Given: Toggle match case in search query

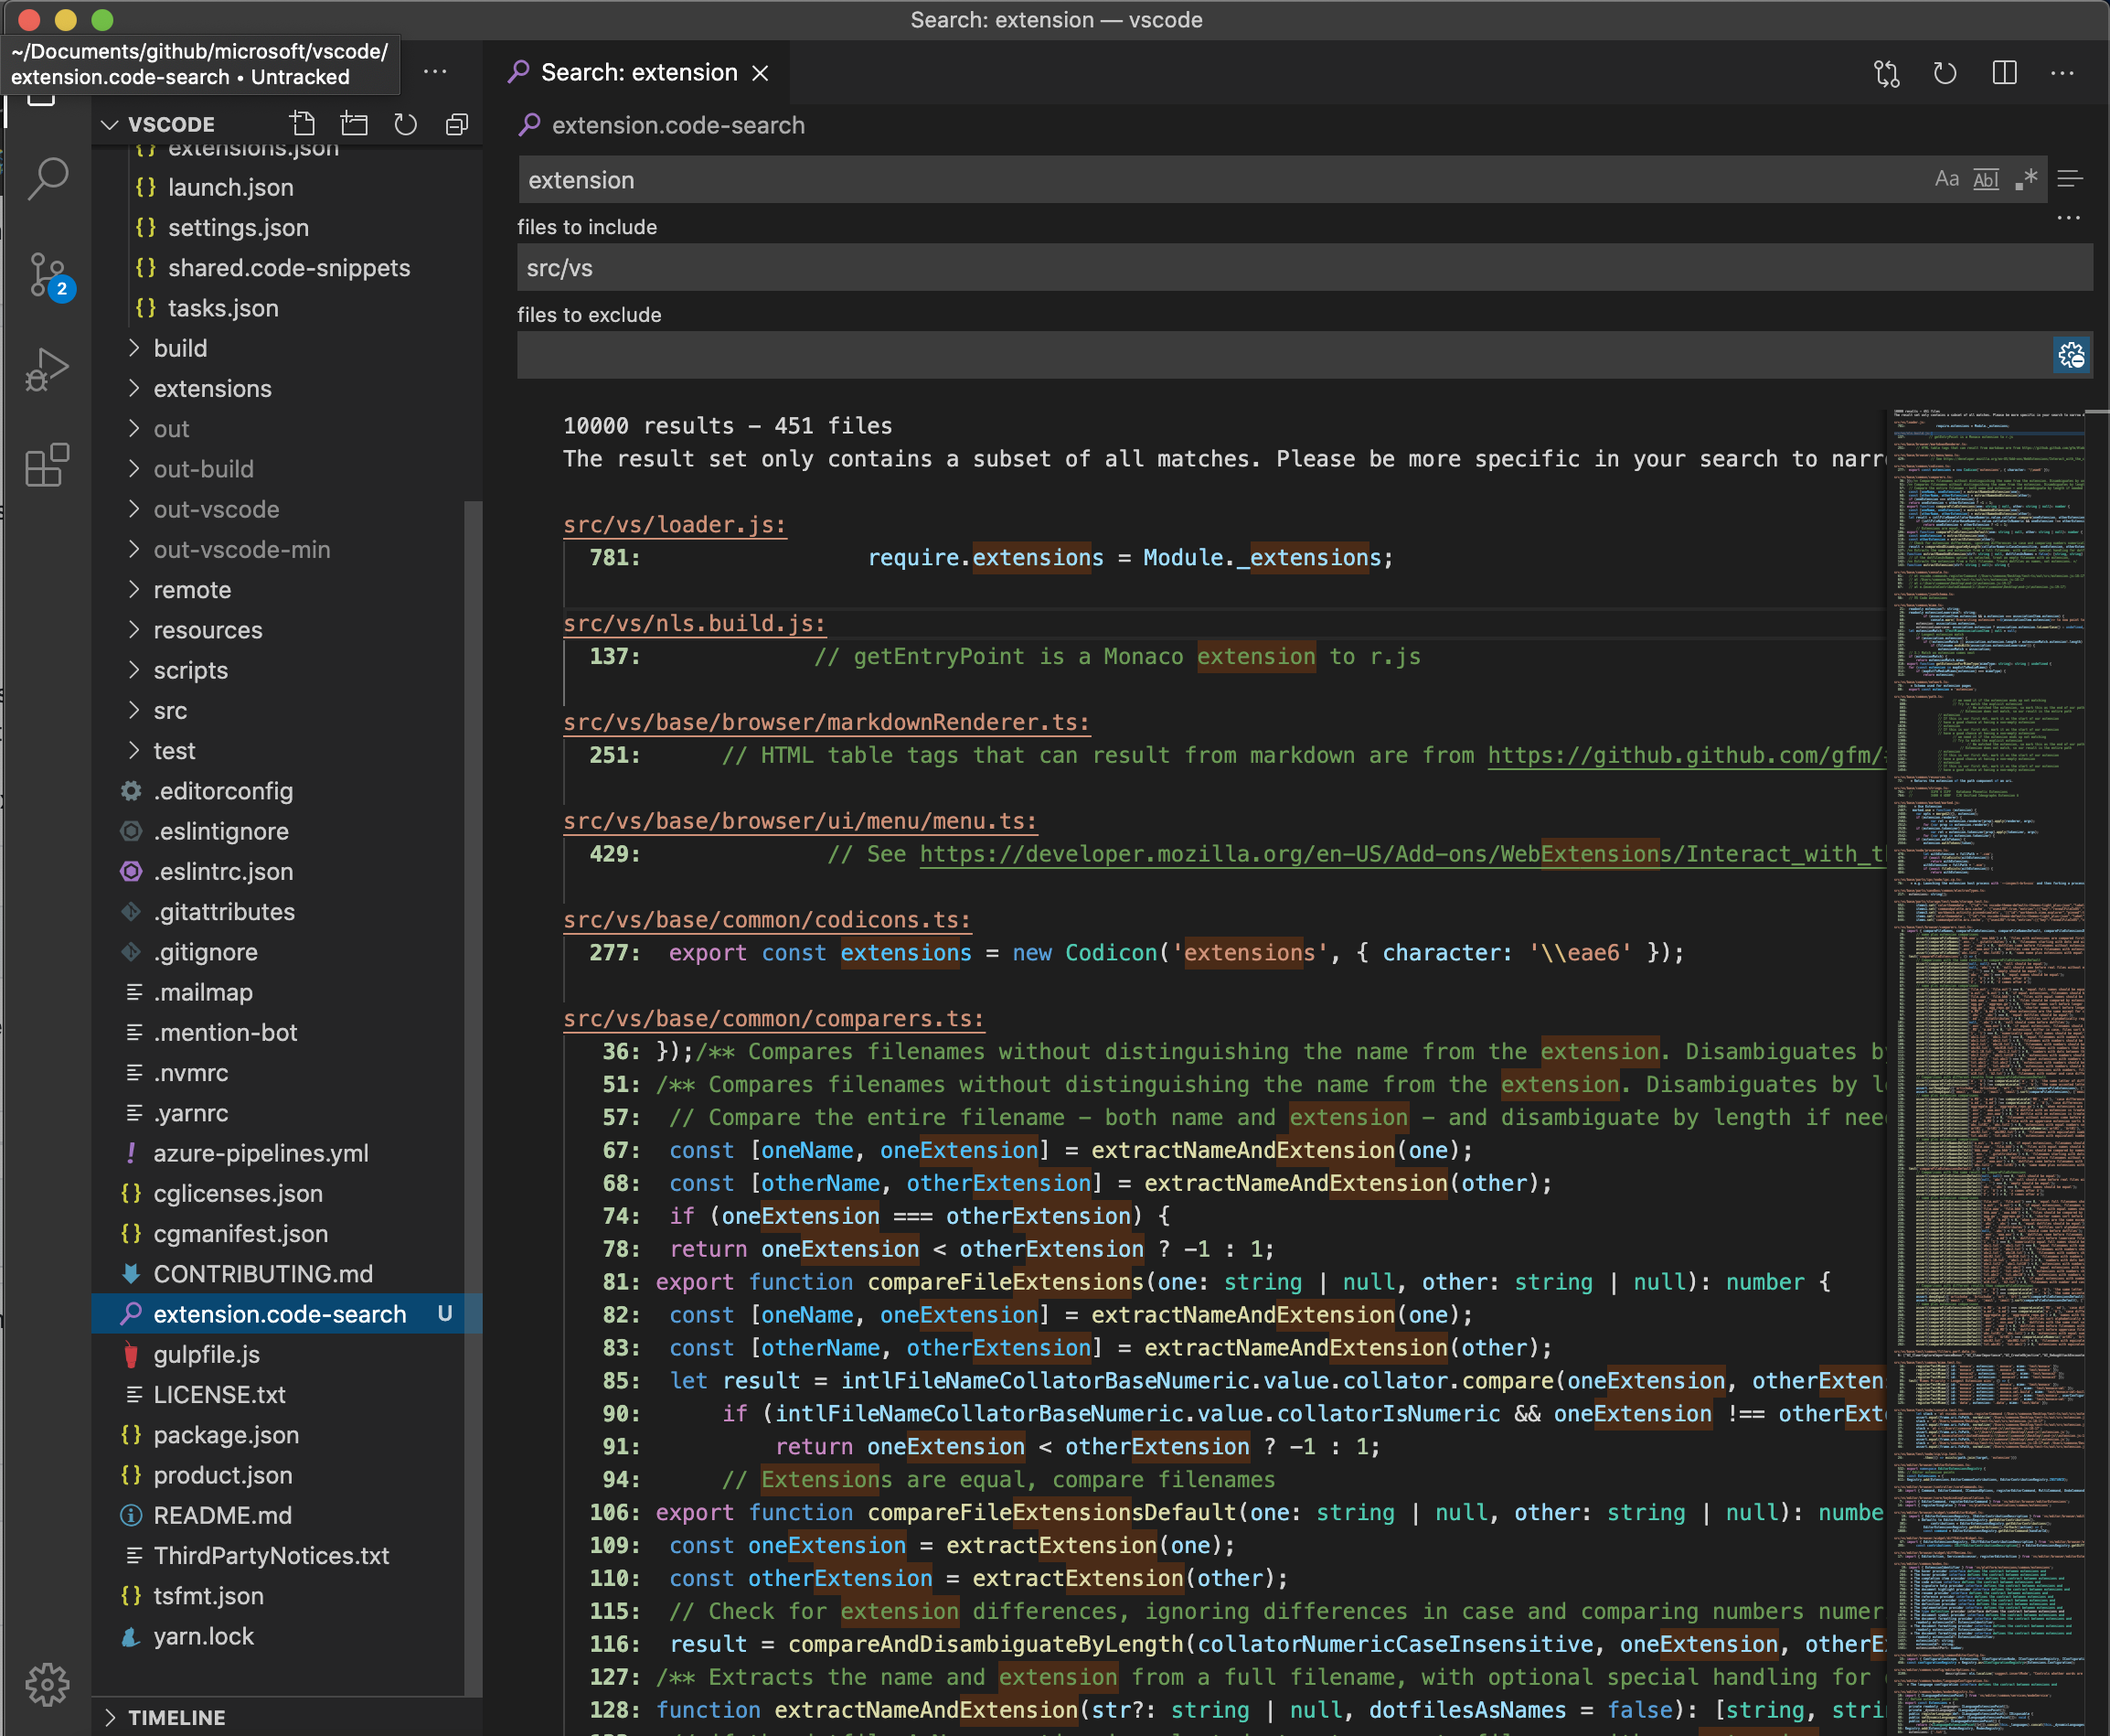Looking at the screenshot, I should (1947, 179).
